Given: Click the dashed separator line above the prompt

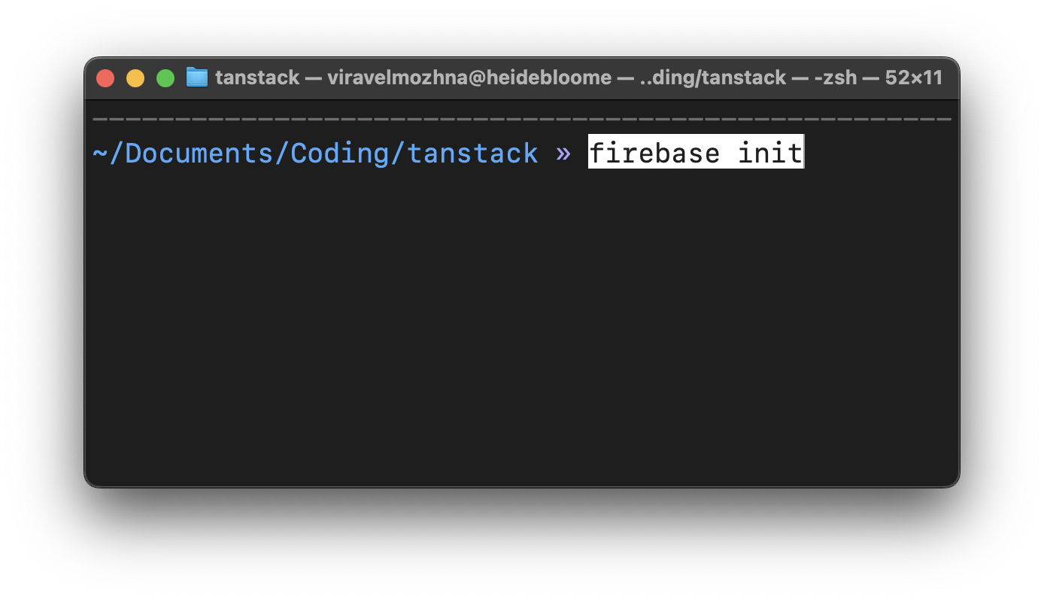Looking at the screenshot, I should pyautogui.click(x=520, y=118).
